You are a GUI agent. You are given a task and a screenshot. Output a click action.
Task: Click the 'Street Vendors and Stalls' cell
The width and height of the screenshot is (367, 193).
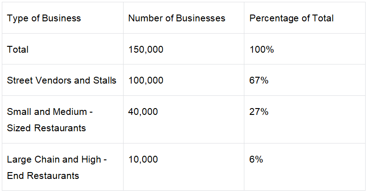[63, 80]
